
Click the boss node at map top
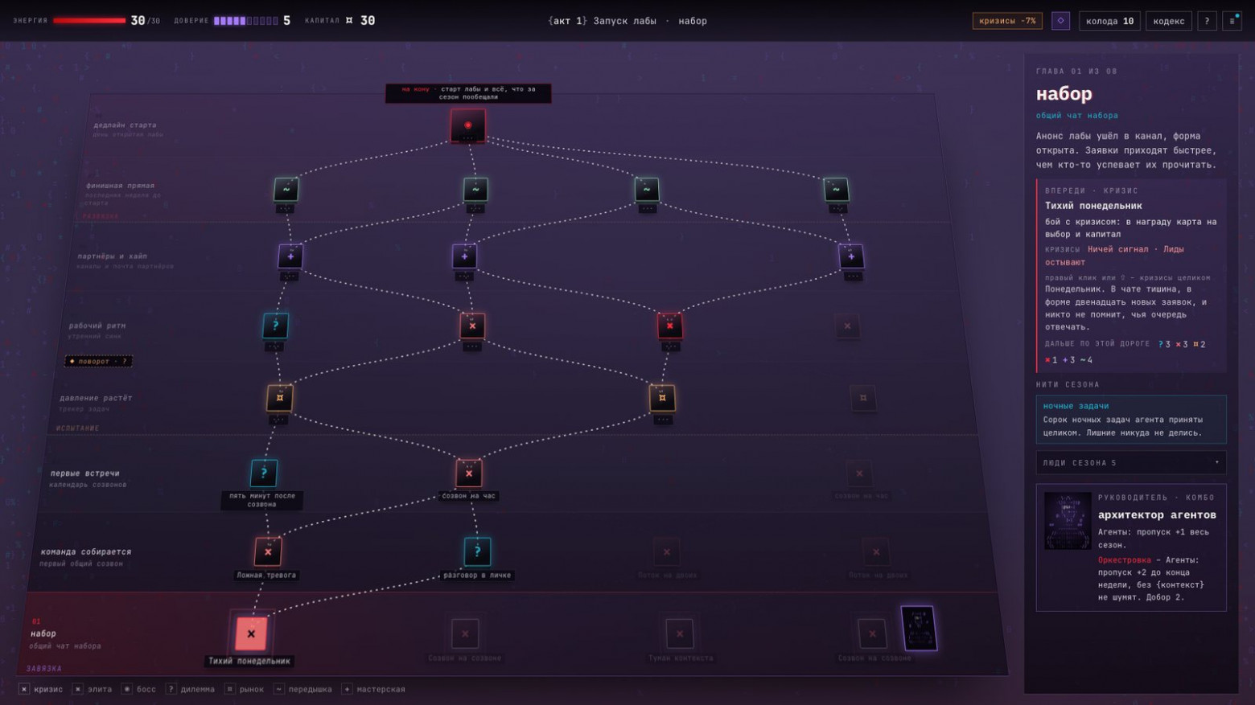467,125
